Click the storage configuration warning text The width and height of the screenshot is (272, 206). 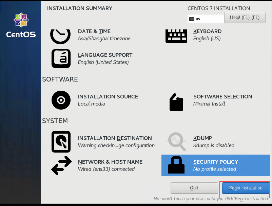(116, 145)
